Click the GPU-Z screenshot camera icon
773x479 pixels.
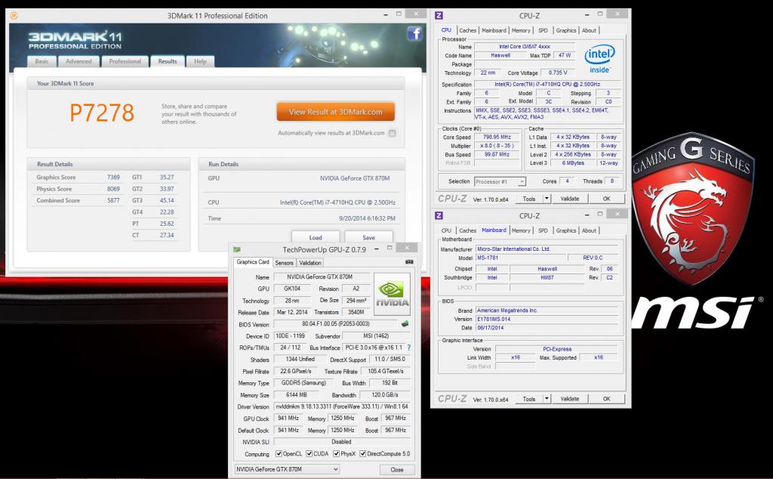point(409,262)
